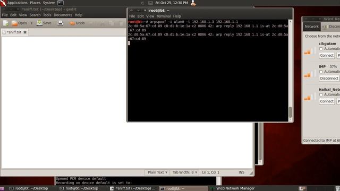Open the Tab Width dropdown in status bar
The image size is (340, 191).
(x=185, y=172)
